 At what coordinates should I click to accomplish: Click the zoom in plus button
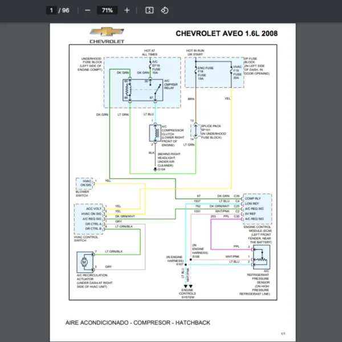pos(127,10)
